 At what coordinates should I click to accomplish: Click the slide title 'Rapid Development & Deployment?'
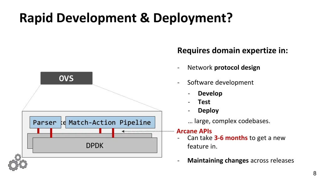(126, 18)
